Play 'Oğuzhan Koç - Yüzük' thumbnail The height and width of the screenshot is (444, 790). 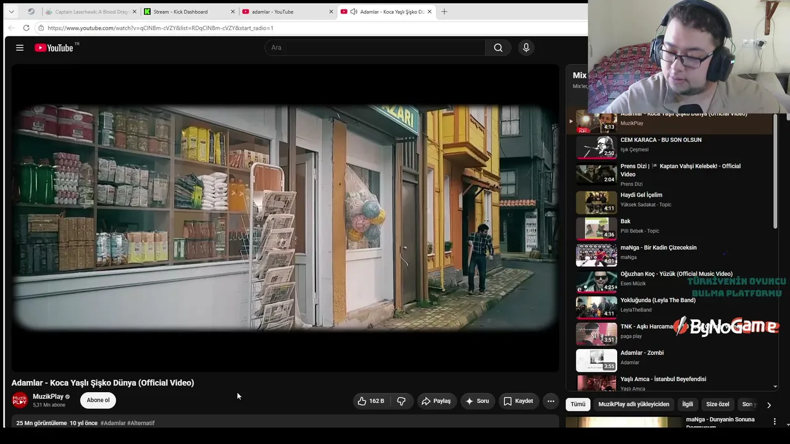[x=596, y=281]
